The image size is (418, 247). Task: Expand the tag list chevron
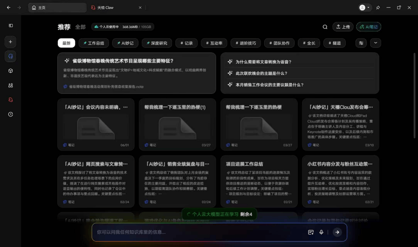pyautogui.click(x=376, y=43)
